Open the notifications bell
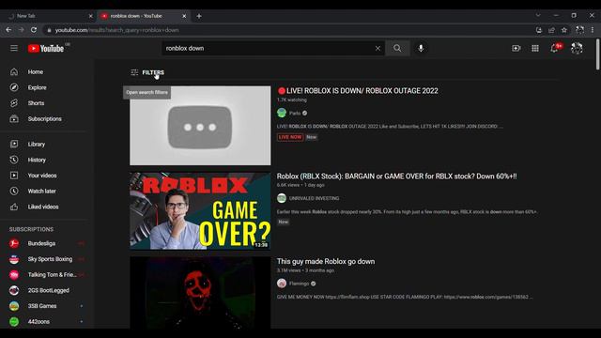 (555, 48)
